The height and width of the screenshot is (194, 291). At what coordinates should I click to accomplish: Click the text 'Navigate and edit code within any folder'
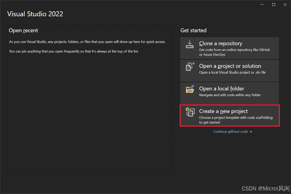230,95
